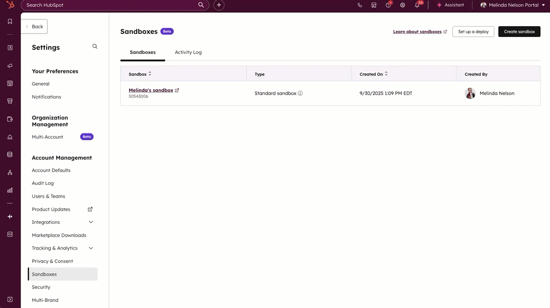
Task: Search settings using the magnifier icon
Action: click(95, 47)
